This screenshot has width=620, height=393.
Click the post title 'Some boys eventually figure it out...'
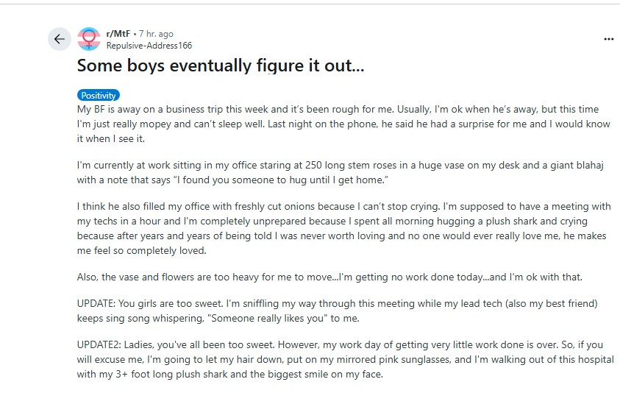221,65
